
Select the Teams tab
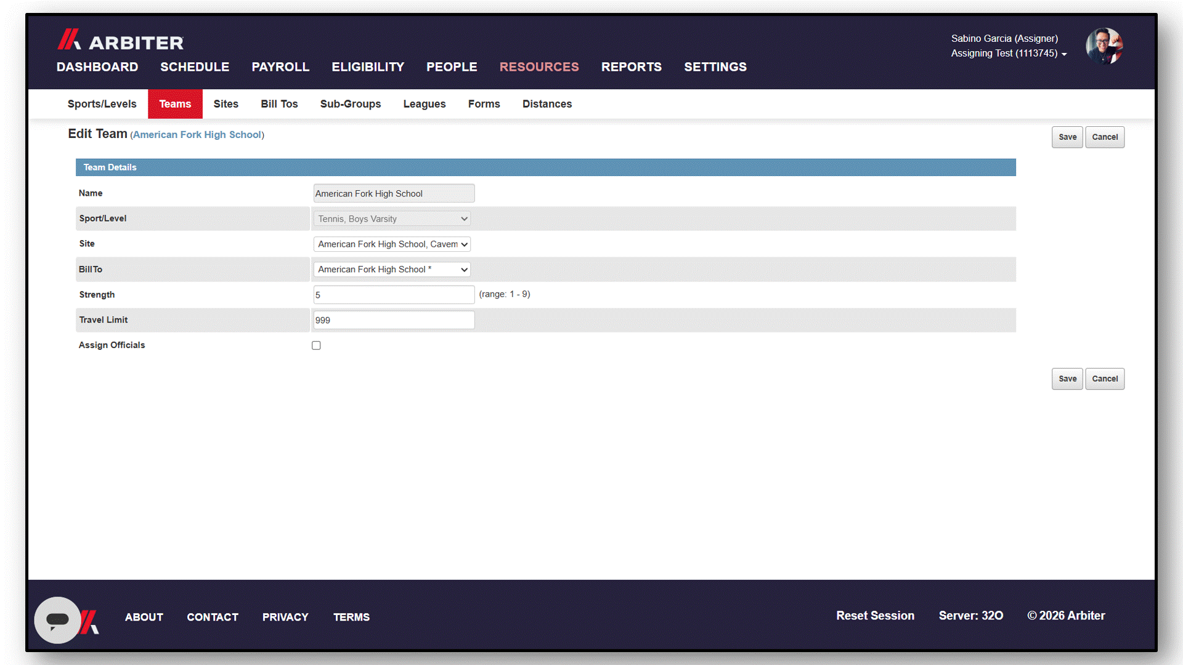click(x=175, y=104)
